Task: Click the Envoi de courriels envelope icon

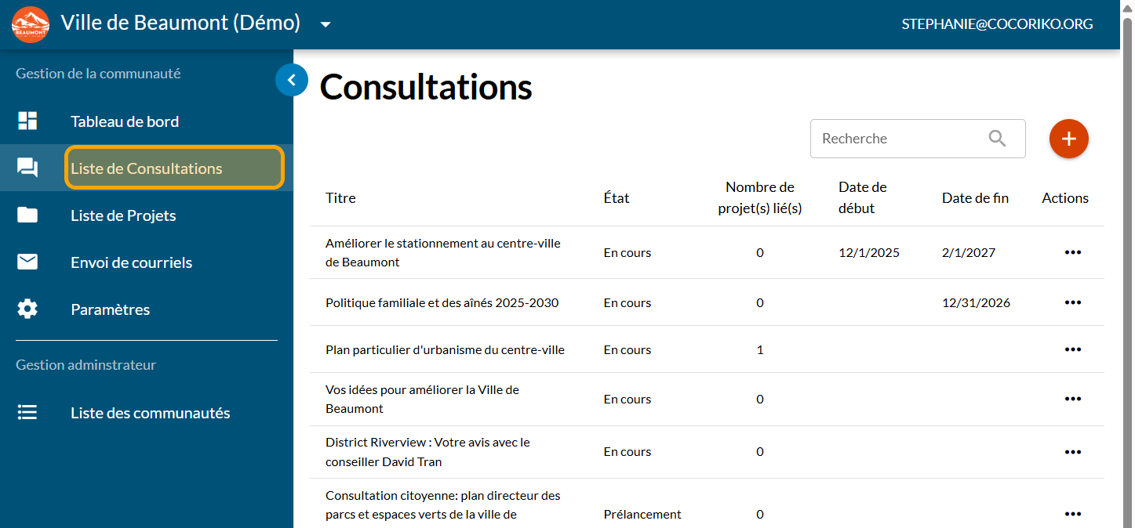Action: 27,262
